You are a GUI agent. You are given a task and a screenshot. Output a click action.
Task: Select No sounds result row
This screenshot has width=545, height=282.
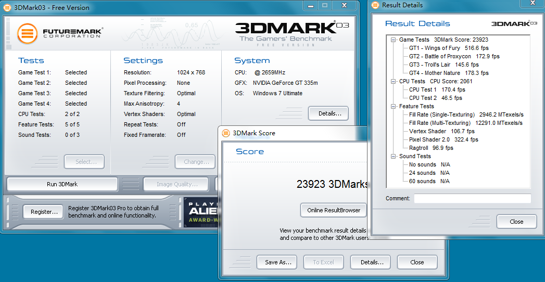(429, 164)
